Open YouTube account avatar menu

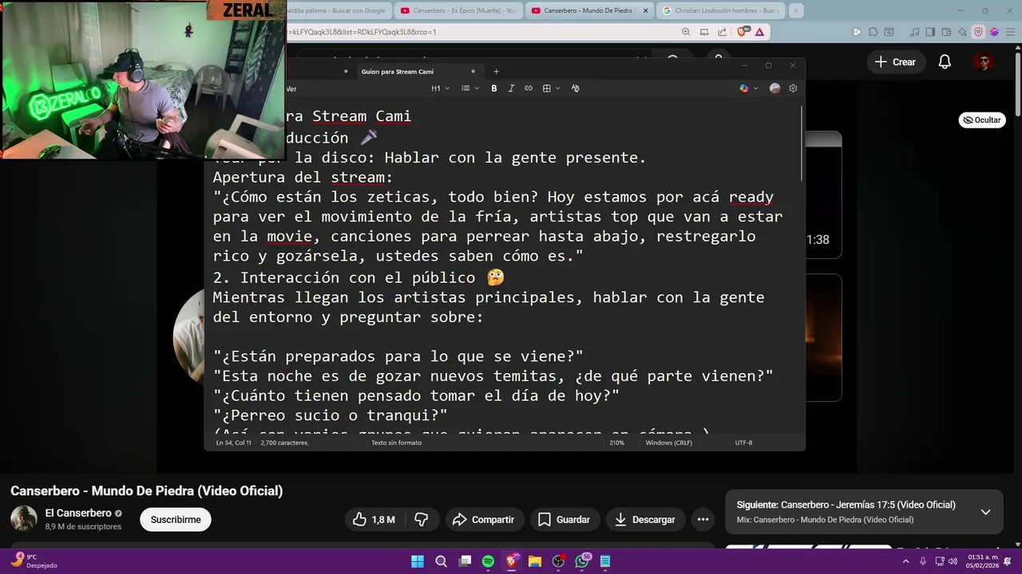coord(983,61)
